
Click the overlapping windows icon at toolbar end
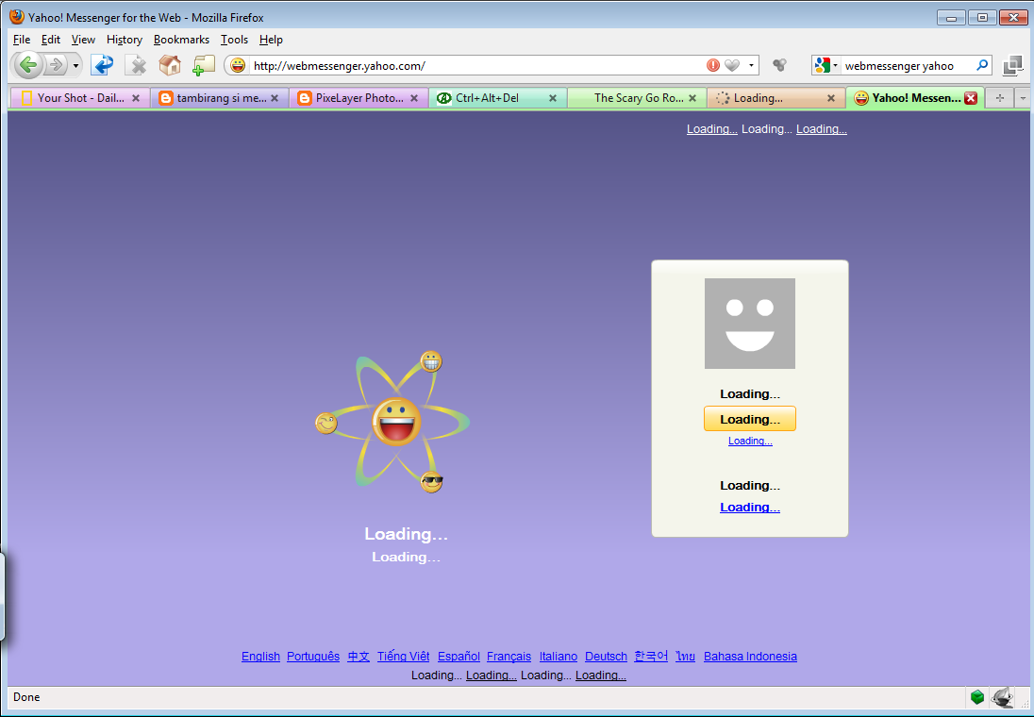point(1012,65)
